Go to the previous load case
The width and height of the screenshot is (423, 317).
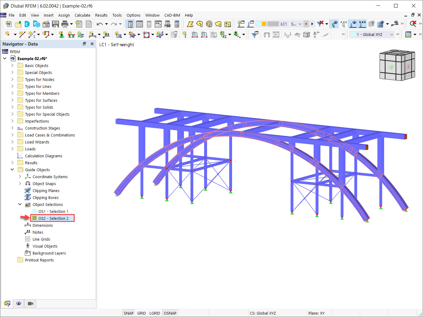point(306,24)
